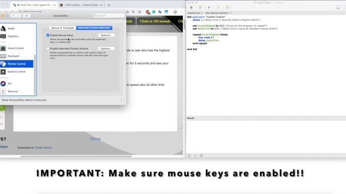
Task: Compile the script with the hammer icon
Action: coord(218,7)
